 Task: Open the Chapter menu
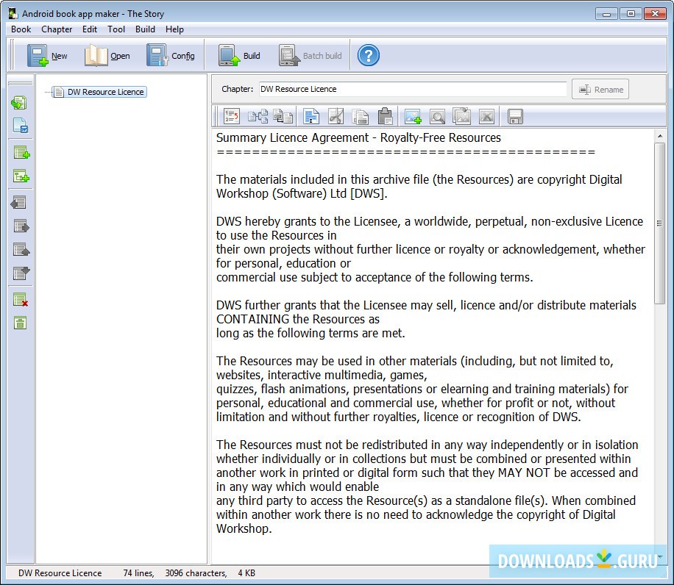tap(57, 29)
